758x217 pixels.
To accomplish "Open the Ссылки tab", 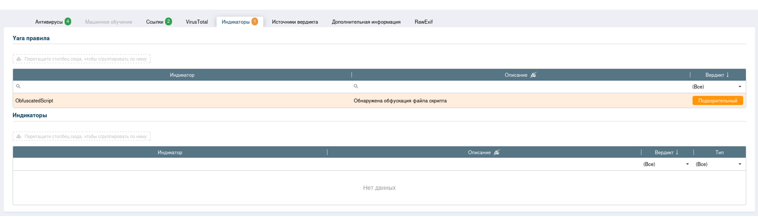I will click(x=155, y=22).
